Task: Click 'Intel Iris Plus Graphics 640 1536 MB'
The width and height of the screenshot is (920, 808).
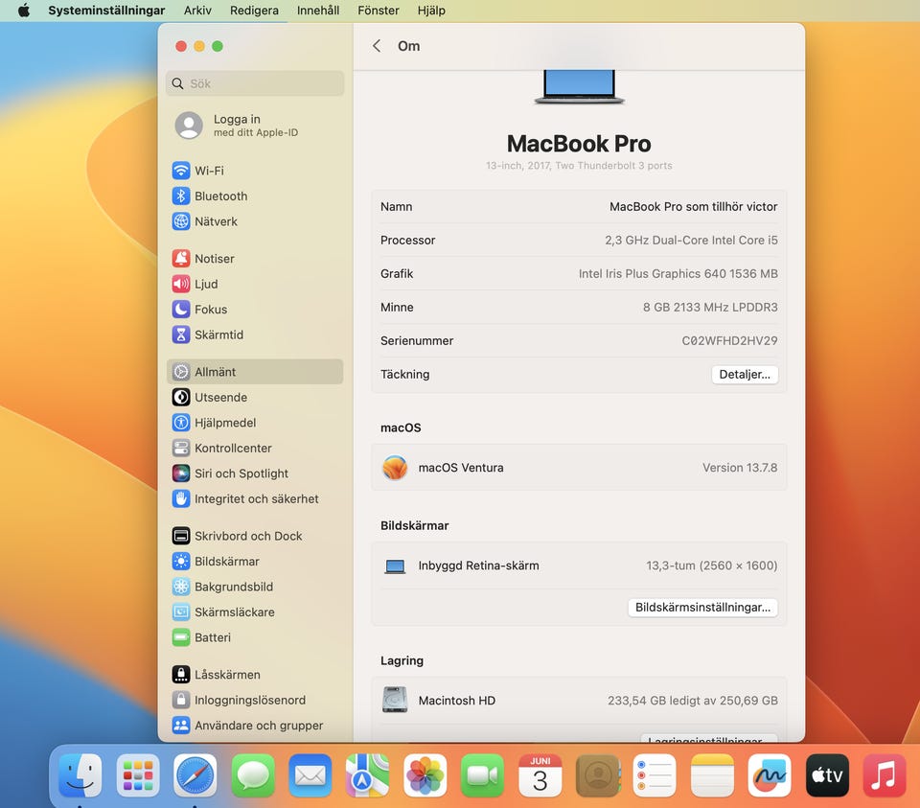Action: [678, 273]
